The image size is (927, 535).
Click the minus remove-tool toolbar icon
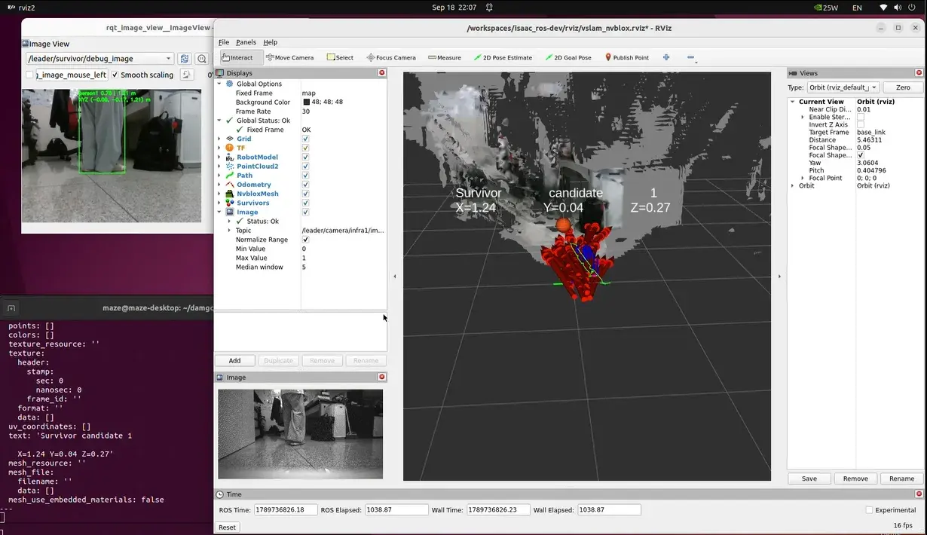[x=691, y=57]
